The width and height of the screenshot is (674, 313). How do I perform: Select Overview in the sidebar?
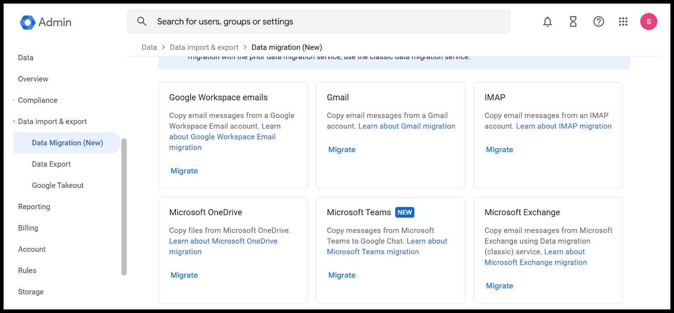[33, 79]
